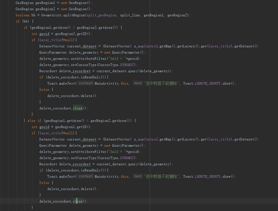Click the '<' operator in the else if condition
Viewport: 278px width, 211px height.
88,121
